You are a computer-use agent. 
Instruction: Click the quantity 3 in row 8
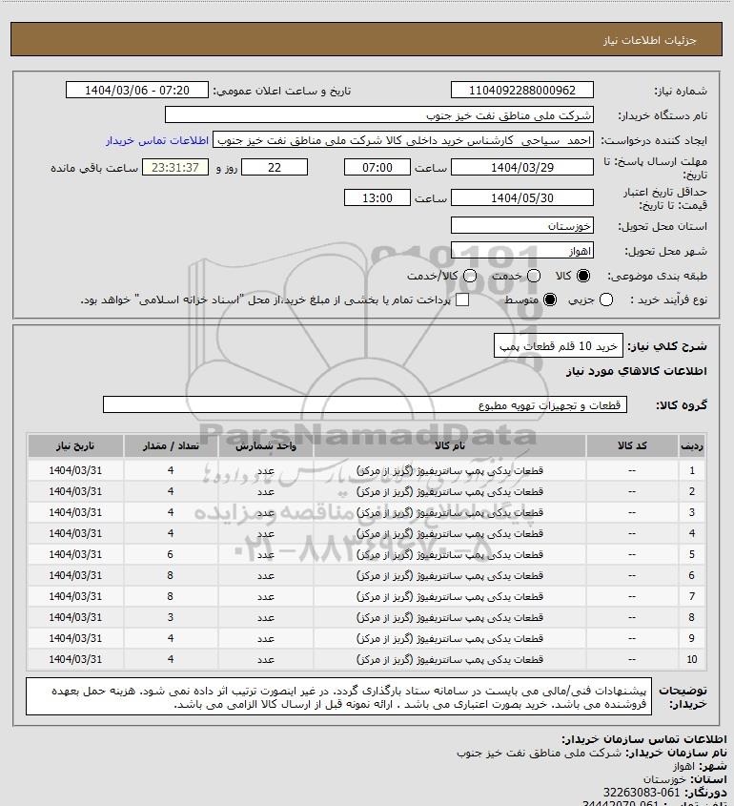(x=170, y=617)
